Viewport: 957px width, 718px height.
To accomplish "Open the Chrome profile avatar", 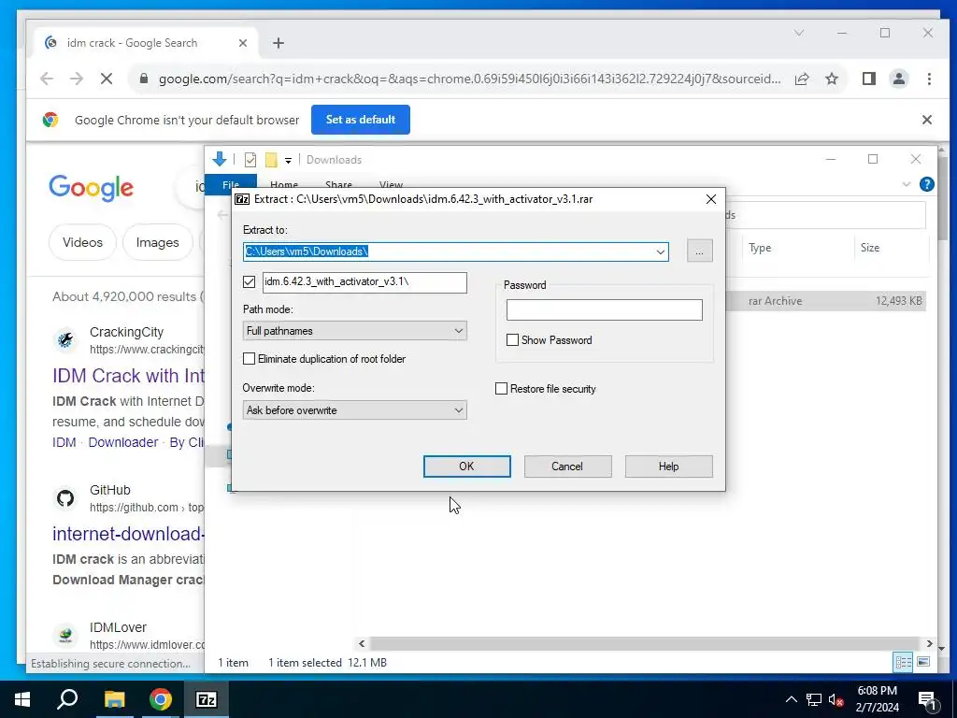I will coord(899,79).
